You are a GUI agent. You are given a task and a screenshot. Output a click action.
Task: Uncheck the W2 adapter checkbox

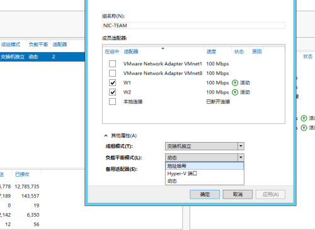pos(112,92)
